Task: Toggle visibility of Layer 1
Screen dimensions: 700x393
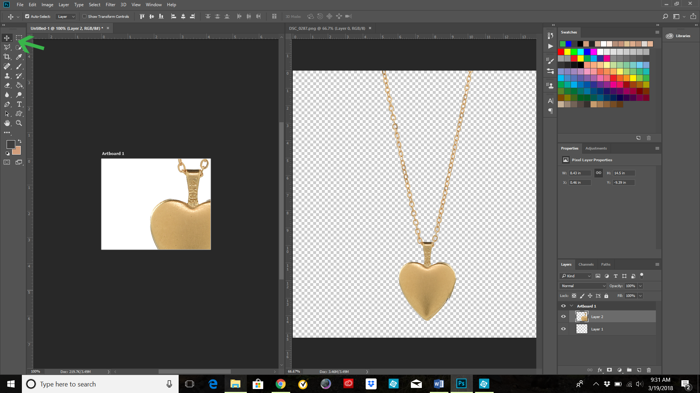Action: 563,329
